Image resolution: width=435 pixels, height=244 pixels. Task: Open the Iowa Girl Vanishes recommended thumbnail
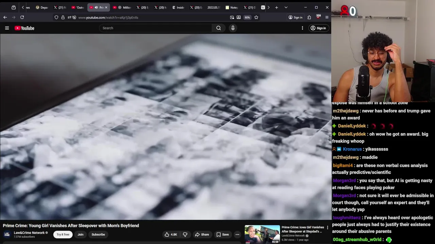click(x=262, y=235)
